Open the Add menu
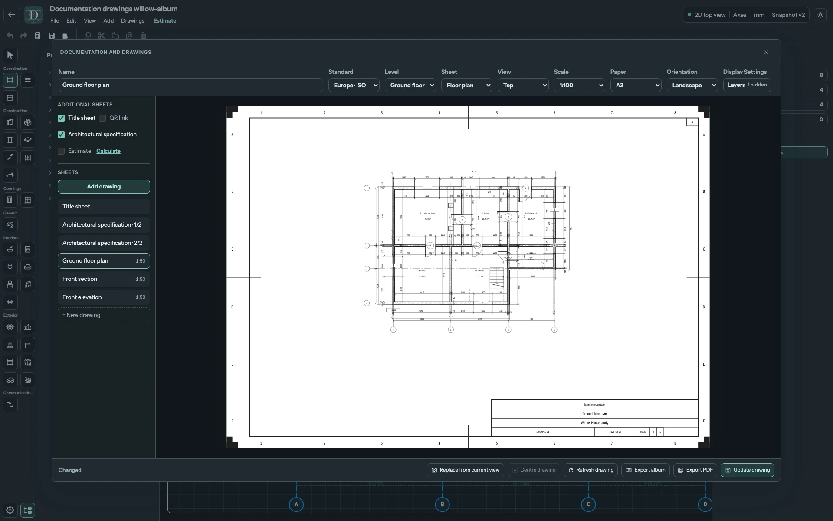Viewport: 833px width, 521px height. tap(108, 20)
